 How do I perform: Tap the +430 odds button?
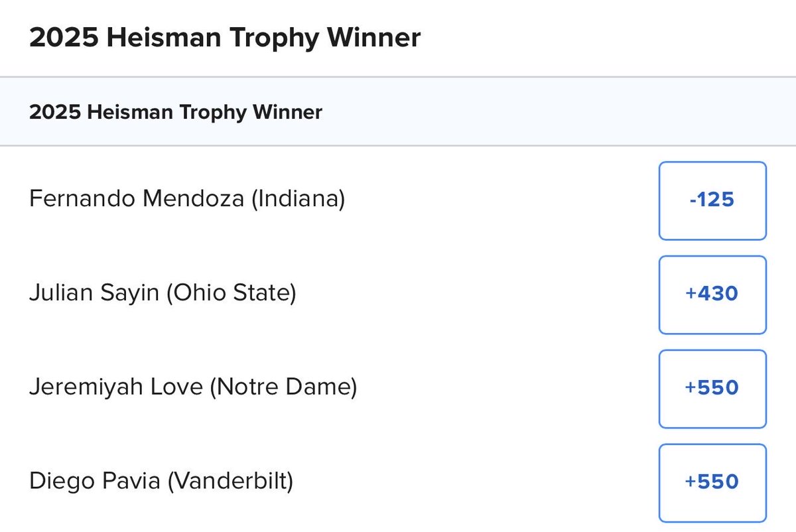coord(712,294)
